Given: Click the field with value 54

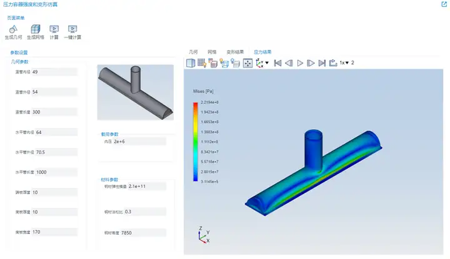Looking at the screenshot, I should (54, 92).
